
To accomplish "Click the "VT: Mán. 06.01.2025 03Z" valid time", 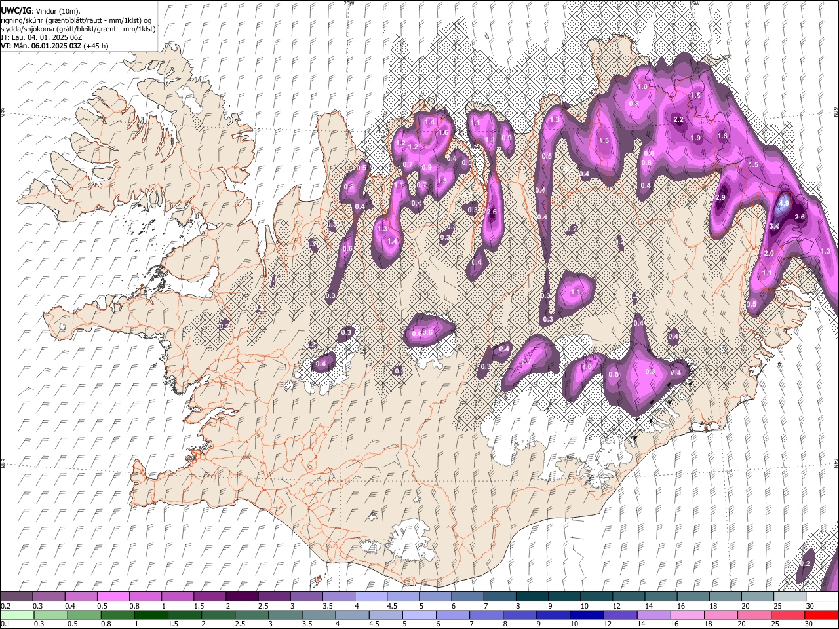I will click(x=41, y=46).
